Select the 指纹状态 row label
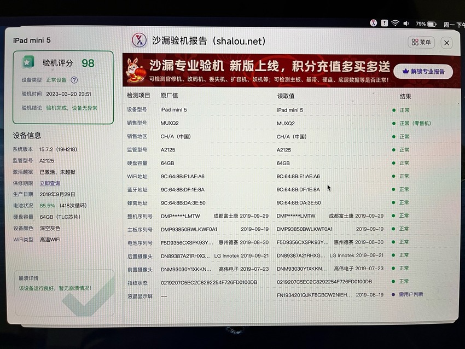 pyautogui.click(x=137, y=283)
